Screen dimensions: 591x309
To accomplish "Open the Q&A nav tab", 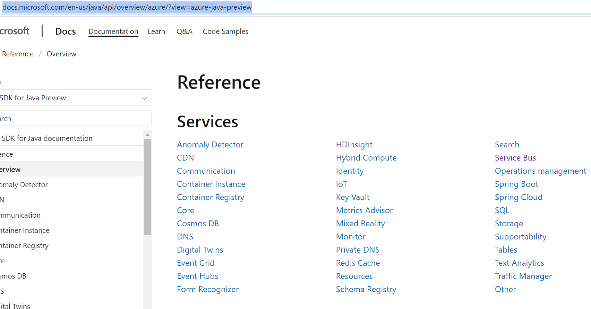I will (x=185, y=31).
